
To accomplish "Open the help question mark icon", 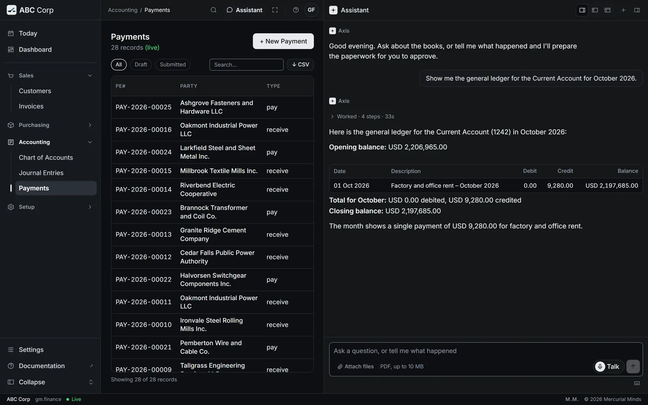I will click(296, 10).
